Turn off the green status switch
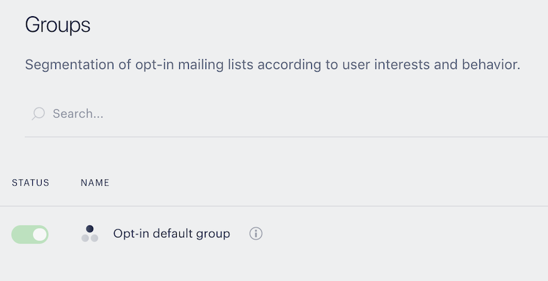The height and width of the screenshot is (281, 548). click(x=30, y=234)
